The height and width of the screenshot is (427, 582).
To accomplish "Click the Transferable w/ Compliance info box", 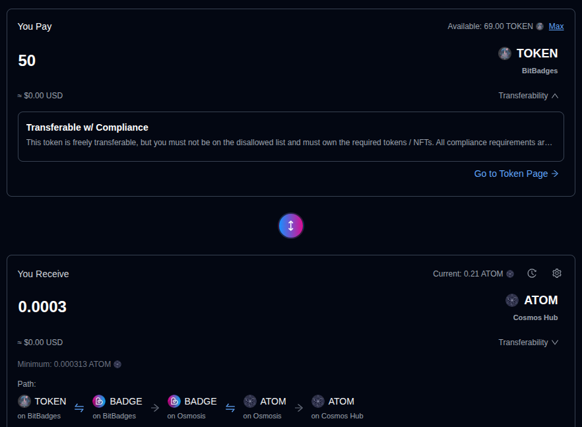I will coord(290,137).
